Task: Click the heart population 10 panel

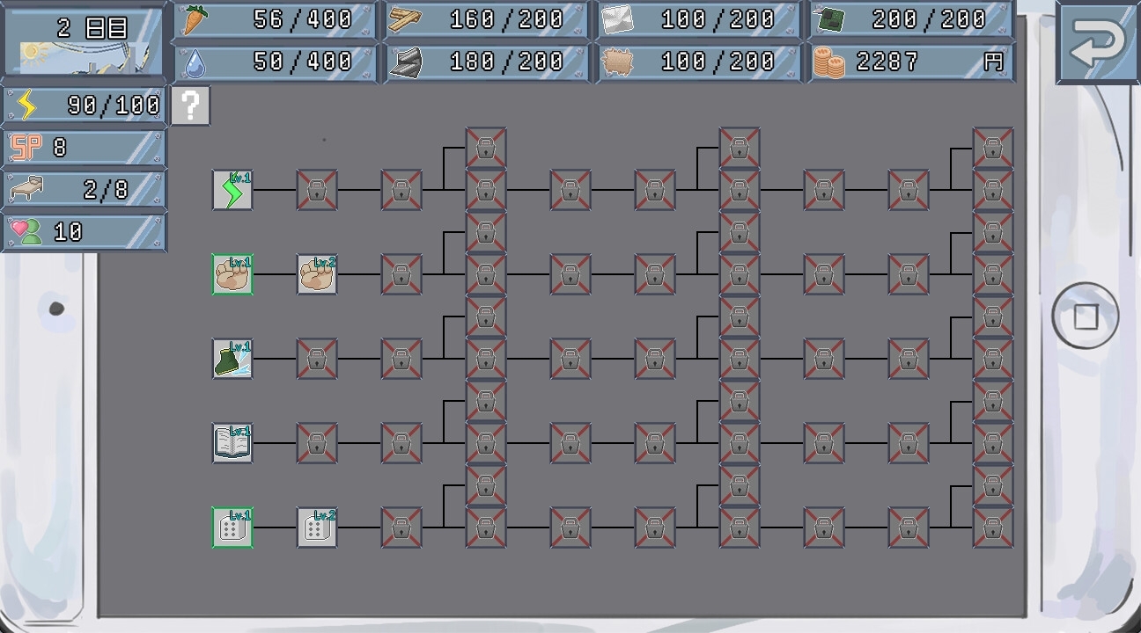Action: coord(85,232)
